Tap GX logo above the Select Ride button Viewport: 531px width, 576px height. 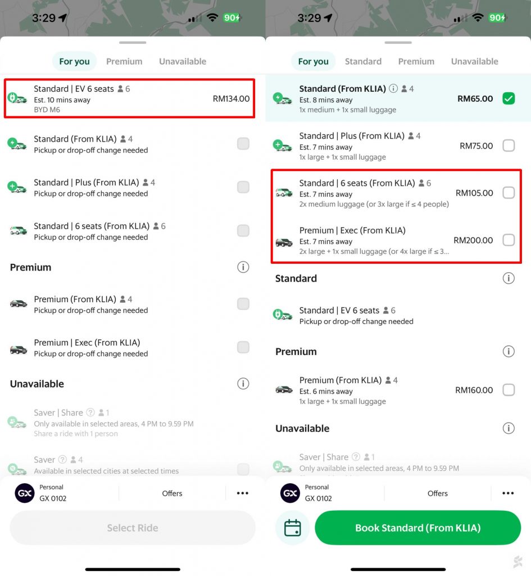tap(25, 493)
